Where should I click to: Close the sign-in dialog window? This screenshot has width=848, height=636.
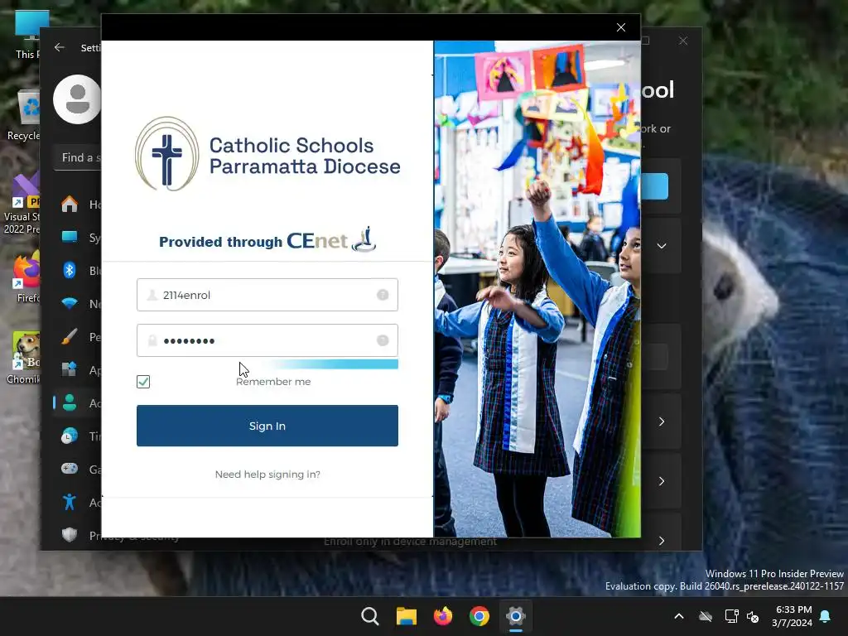click(x=621, y=27)
